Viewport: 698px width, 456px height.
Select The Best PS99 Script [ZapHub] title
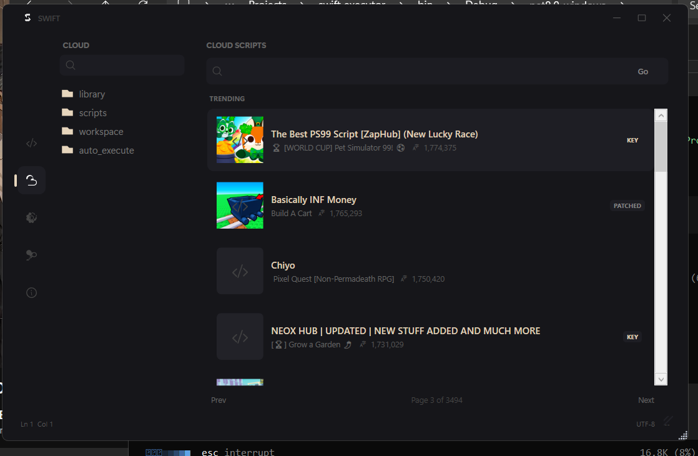coord(375,134)
